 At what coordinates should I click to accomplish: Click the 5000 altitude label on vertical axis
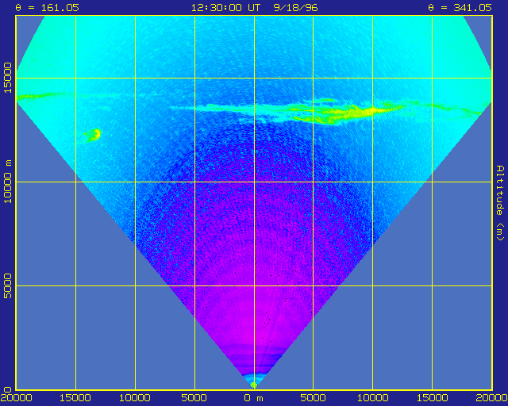(7, 286)
